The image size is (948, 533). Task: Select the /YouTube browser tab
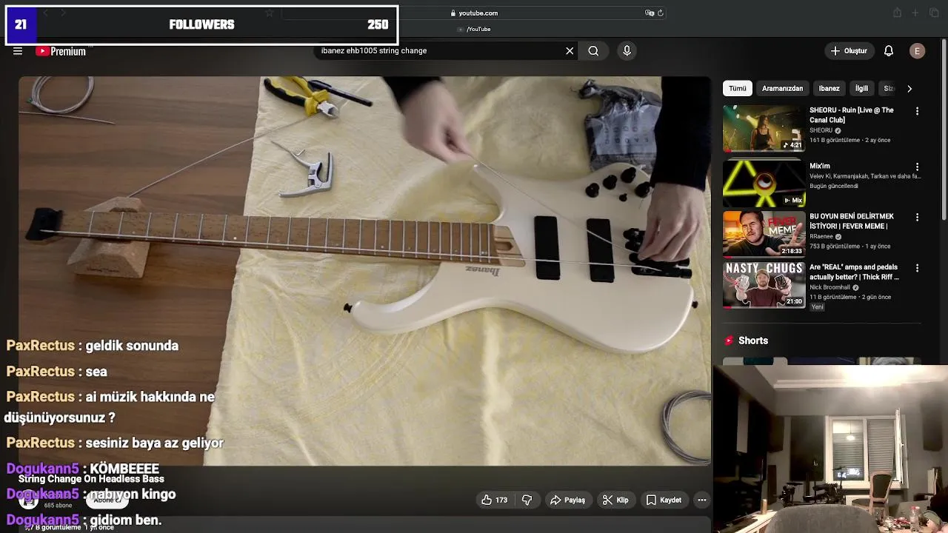pyautogui.click(x=474, y=29)
